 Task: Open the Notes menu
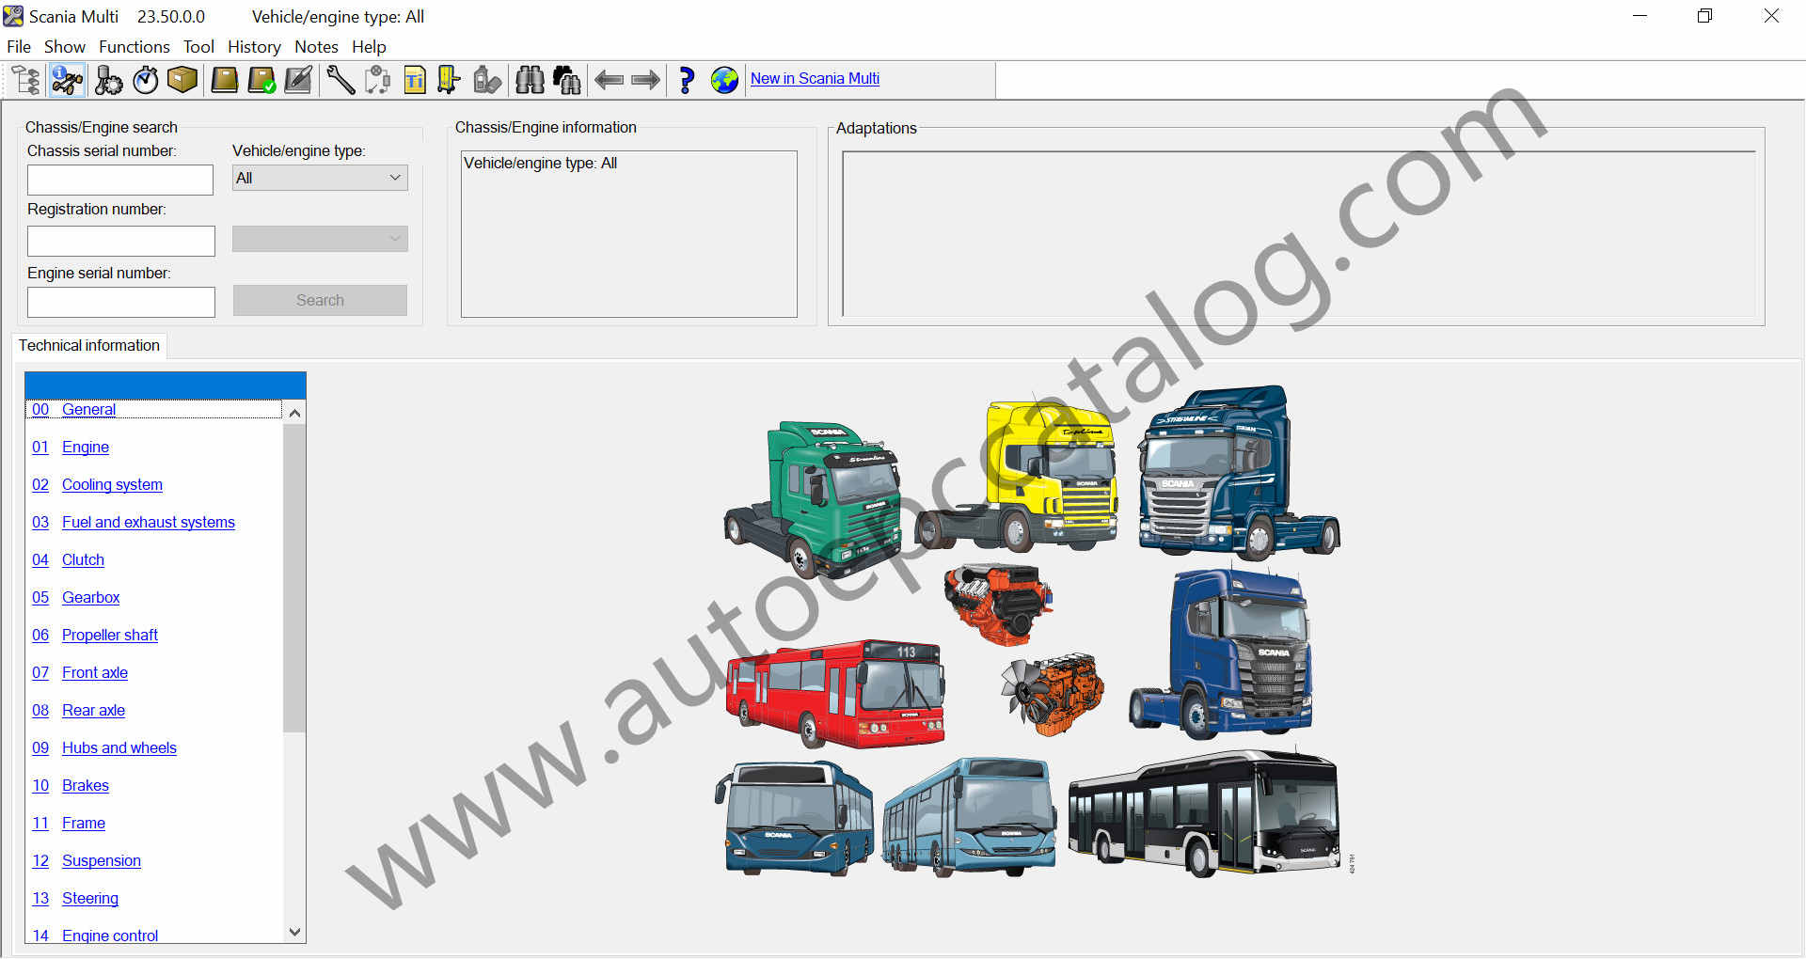(316, 47)
